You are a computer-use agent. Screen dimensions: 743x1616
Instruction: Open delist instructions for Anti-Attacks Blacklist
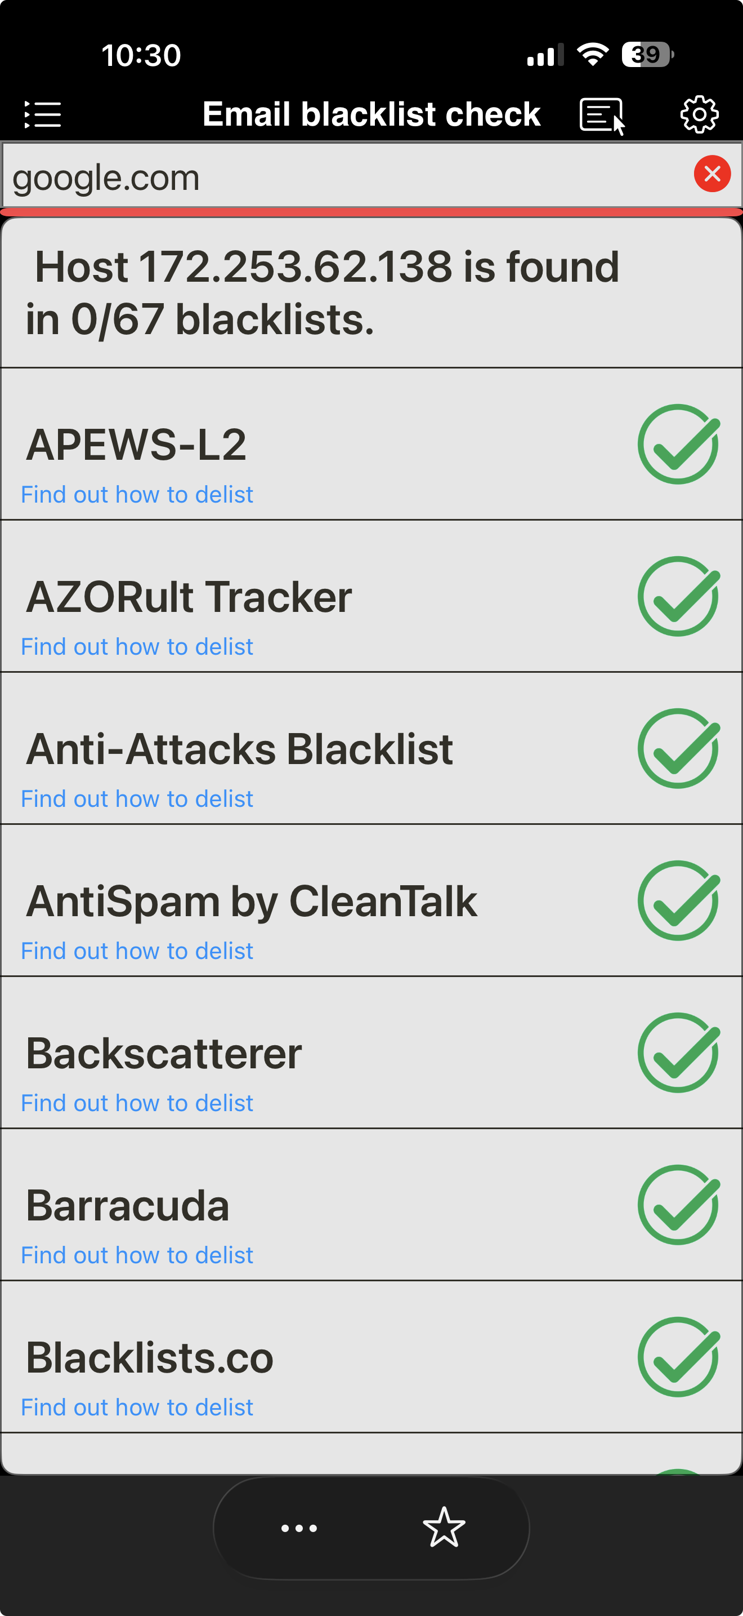point(137,798)
